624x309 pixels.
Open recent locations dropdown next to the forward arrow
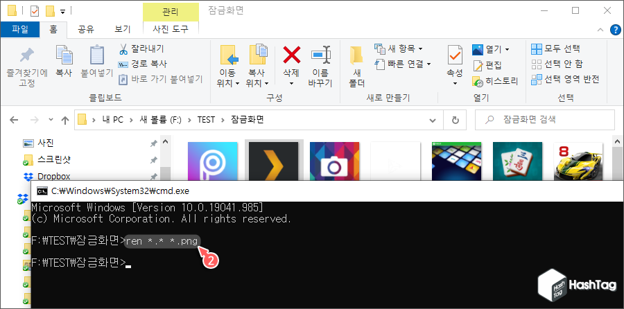[x=50, y=120]
